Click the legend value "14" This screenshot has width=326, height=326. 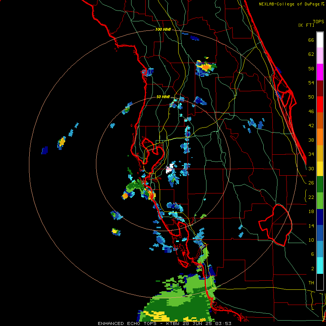point(311,226)
